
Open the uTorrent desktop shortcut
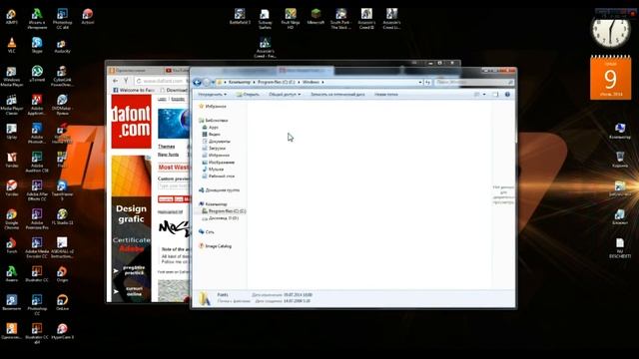point(37,74)
